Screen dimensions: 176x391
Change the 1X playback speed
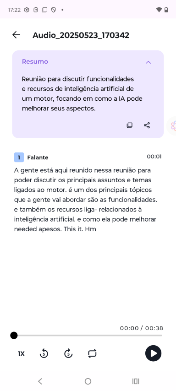[21, 353]
